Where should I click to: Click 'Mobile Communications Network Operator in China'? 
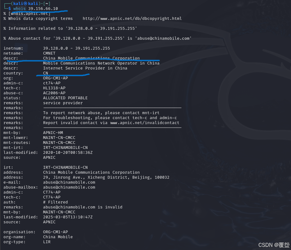pyautogui.click(x=101, y=63)
